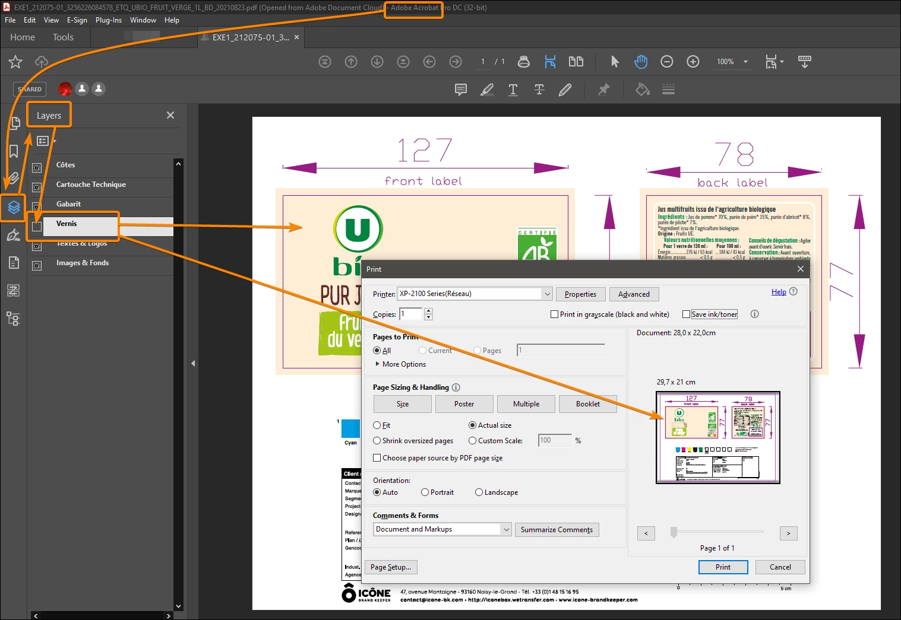Click the Summarize Comments button
901x620 pixels.
tap(557, 530)
